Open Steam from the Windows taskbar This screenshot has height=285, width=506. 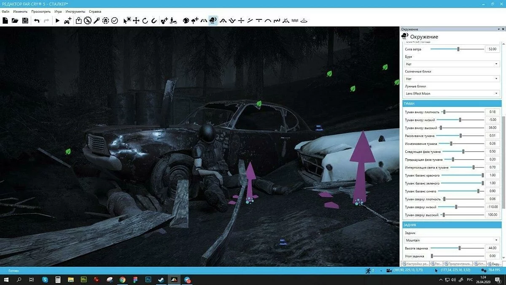coord(161,280)
